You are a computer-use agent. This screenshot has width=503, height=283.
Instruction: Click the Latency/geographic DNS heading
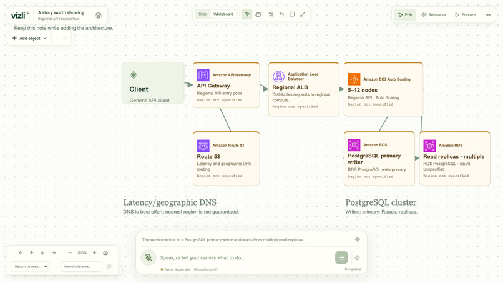pos(170,202)
